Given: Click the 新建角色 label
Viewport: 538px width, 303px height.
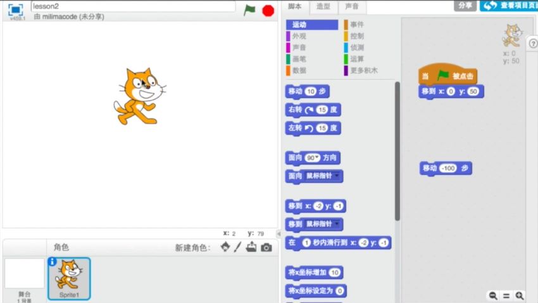Looking at the screenshot, I should [x=192, y=248].
